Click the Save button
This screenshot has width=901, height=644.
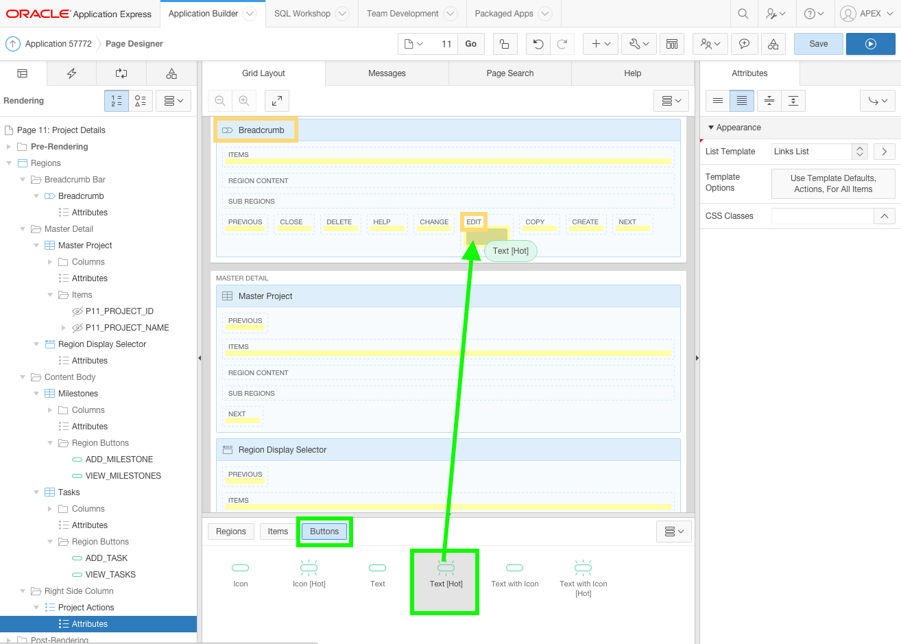tap(818, 44)
